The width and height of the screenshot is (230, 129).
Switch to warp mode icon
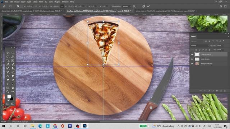pyautogui.click(x=134, y=6)
